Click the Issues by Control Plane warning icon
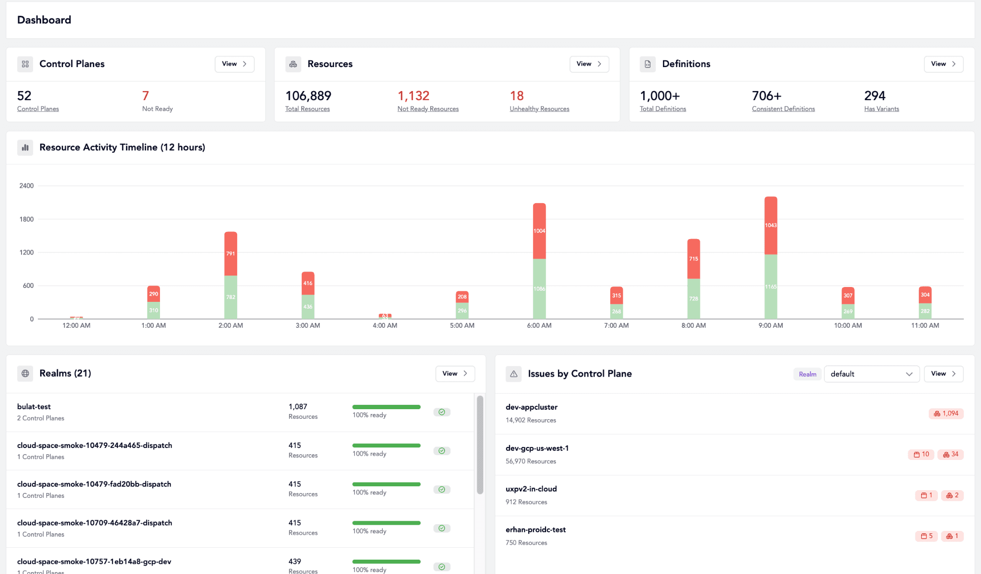Image resolution: width=981 pixels, height=574 pixels. point(513,374)
